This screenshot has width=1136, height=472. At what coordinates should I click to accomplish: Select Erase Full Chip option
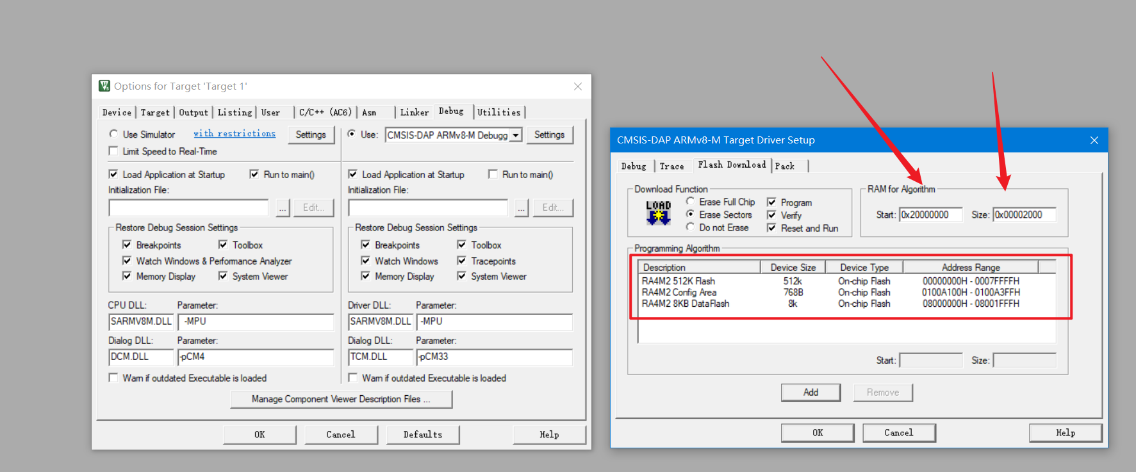pyautogui.click(x=690, y=202)
